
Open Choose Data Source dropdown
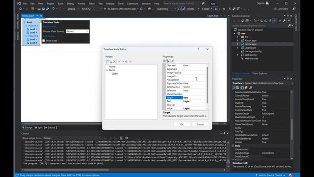[x=78, y=31]
